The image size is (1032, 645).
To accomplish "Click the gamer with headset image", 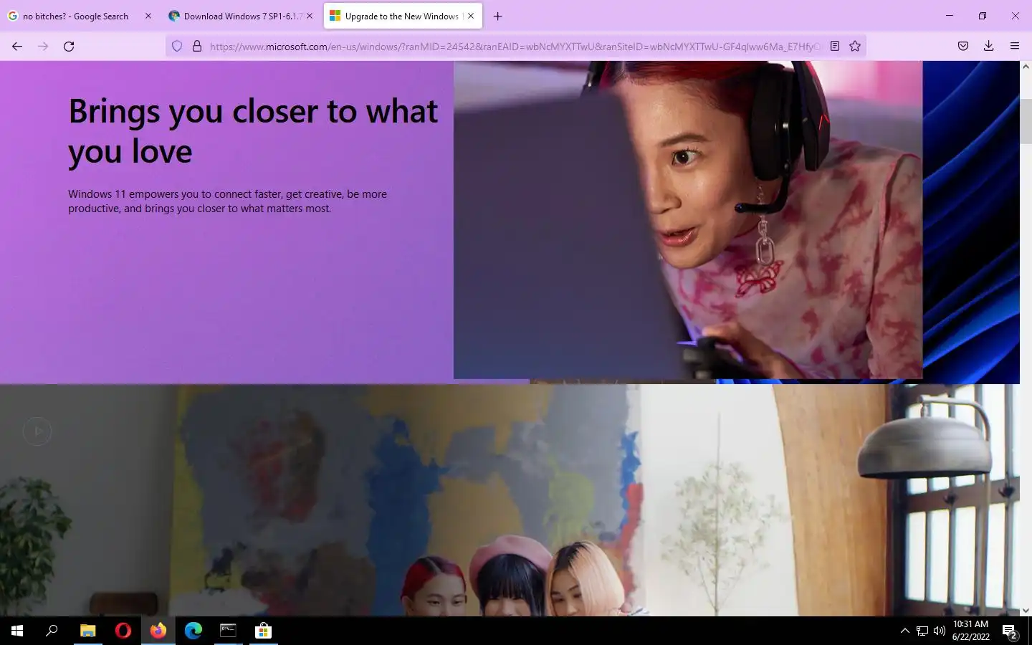I will (688, 219).
